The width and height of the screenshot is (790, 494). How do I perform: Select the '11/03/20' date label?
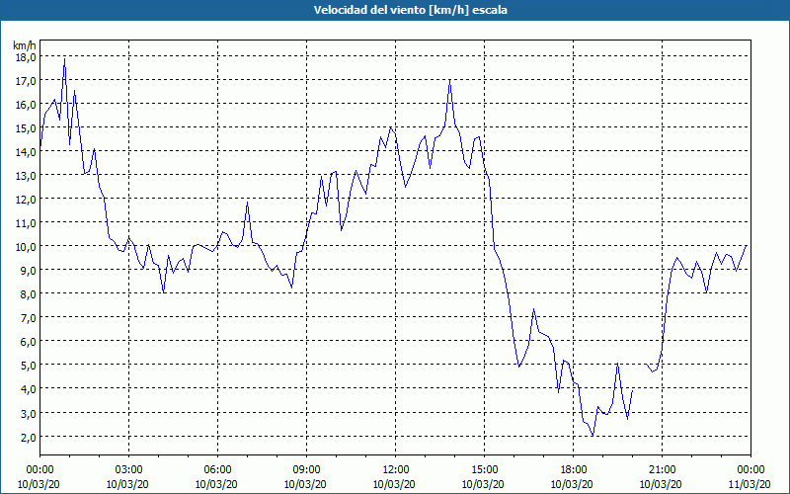click(x=750, y=484)
